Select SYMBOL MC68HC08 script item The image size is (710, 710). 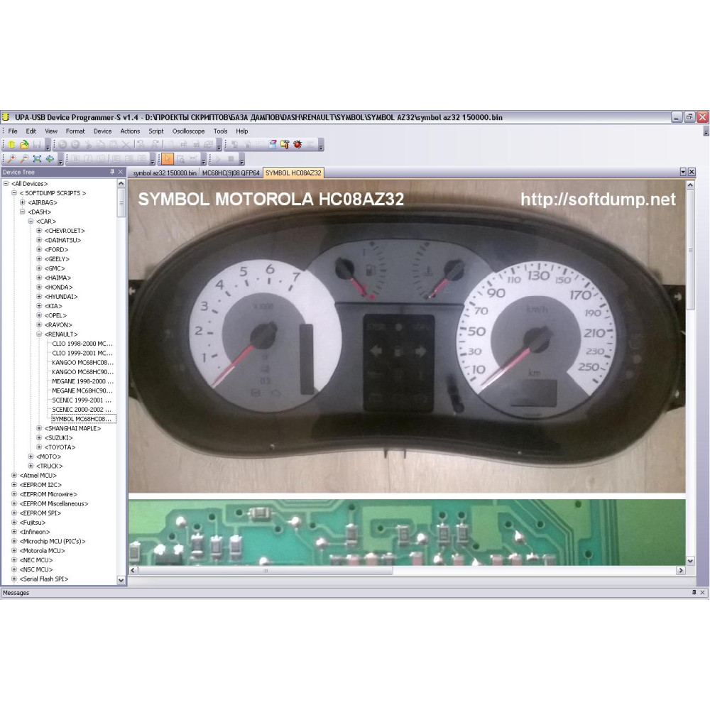coord(83,419)
